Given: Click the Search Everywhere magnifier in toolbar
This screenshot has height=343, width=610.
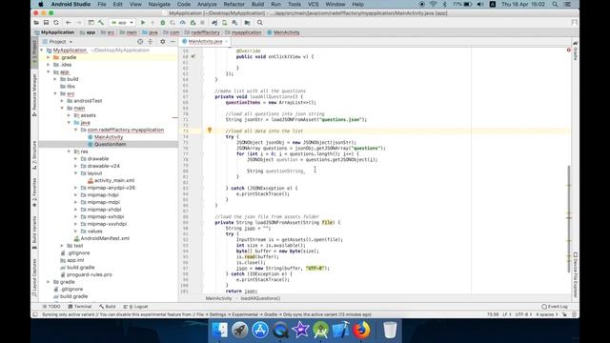Looking at the screenshot, I should (260, 23).
